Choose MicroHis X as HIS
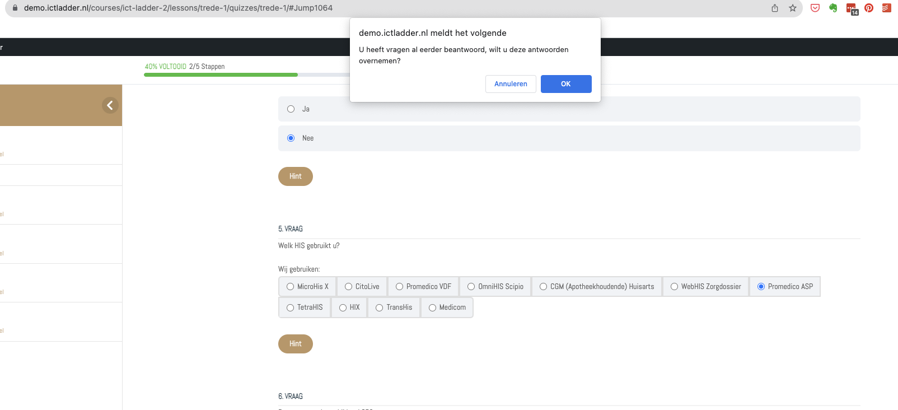 point(291,287)
